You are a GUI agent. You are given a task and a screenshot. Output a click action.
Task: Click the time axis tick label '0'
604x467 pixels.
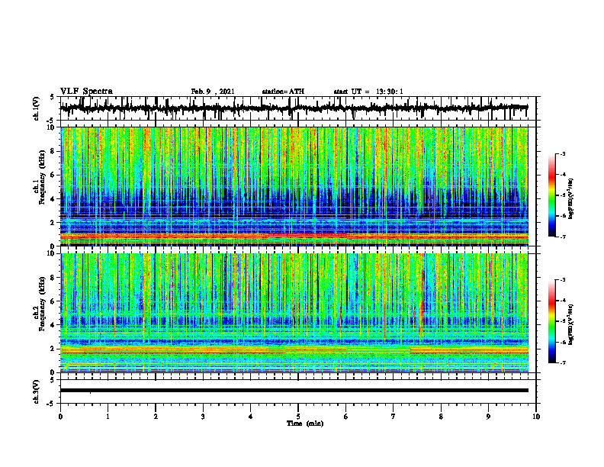tap(60, 417)
